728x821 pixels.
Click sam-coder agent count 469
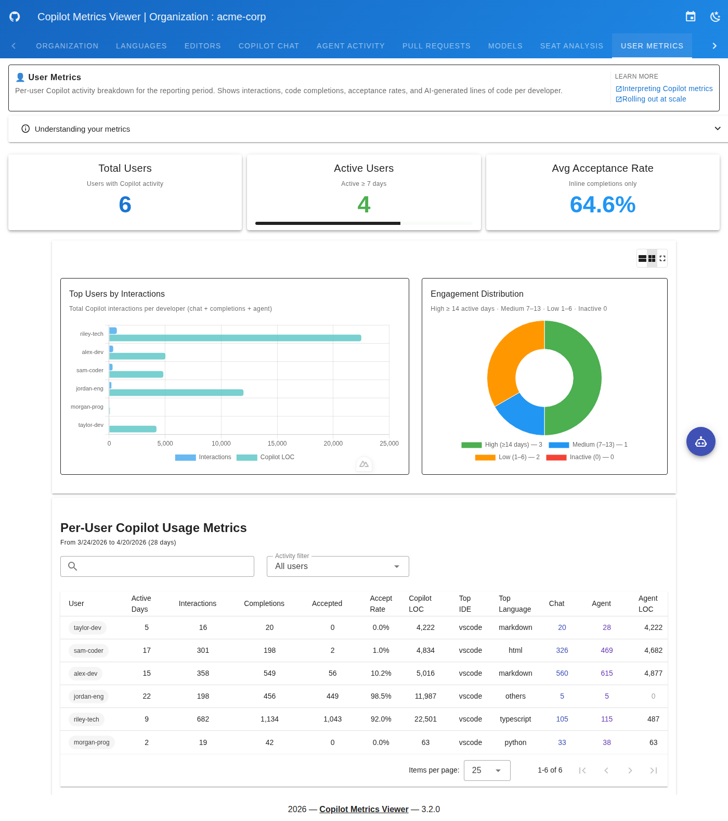click(x=607, y=651)
